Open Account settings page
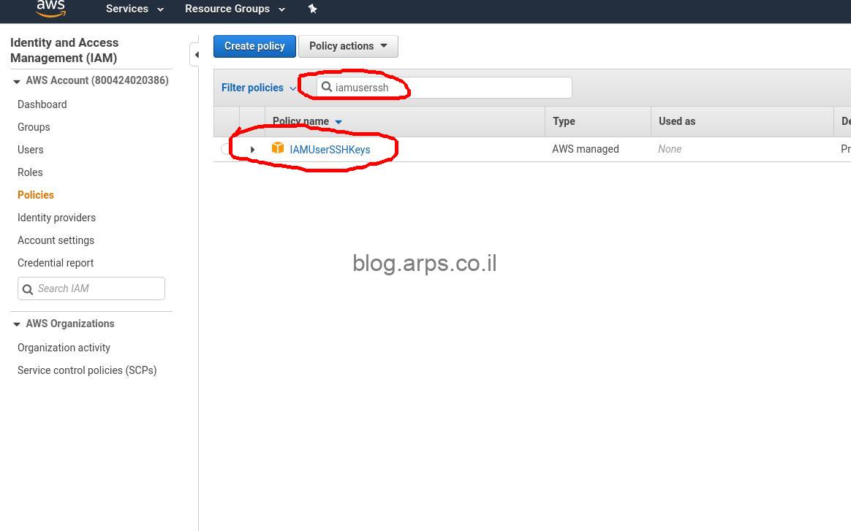The image size is (851, 531). pos(56,240)
